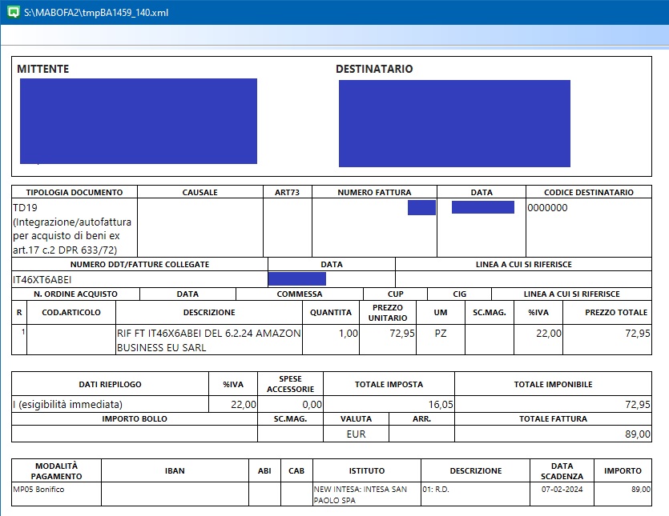Click the ART73 column header
669x516 pixels.
tap(287, 192)
